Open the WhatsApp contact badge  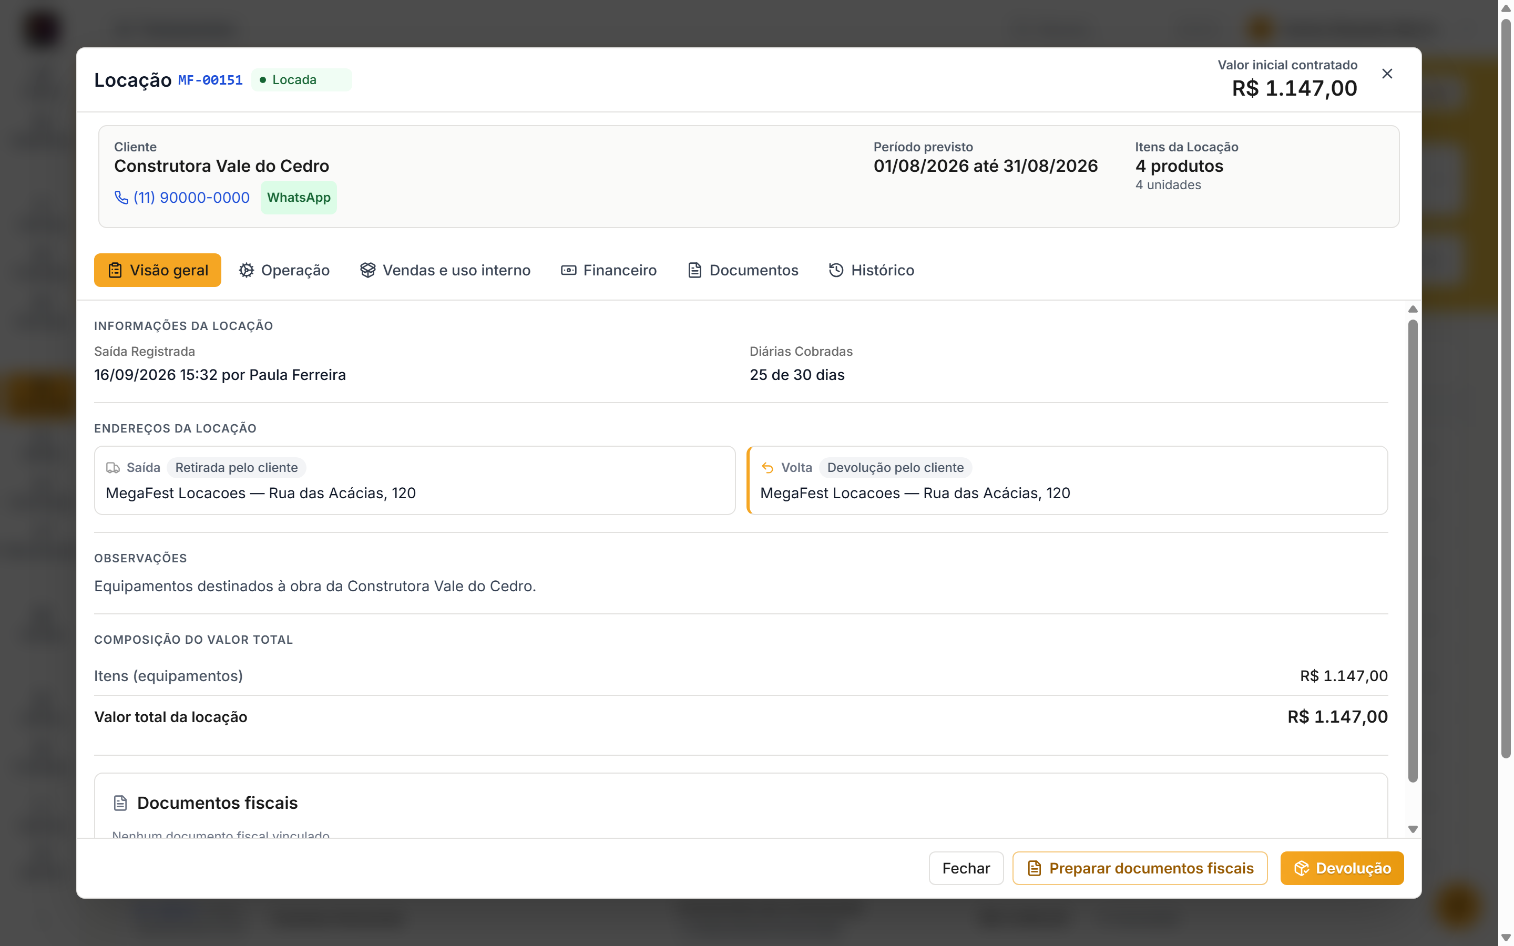click(x=299, y=198)
